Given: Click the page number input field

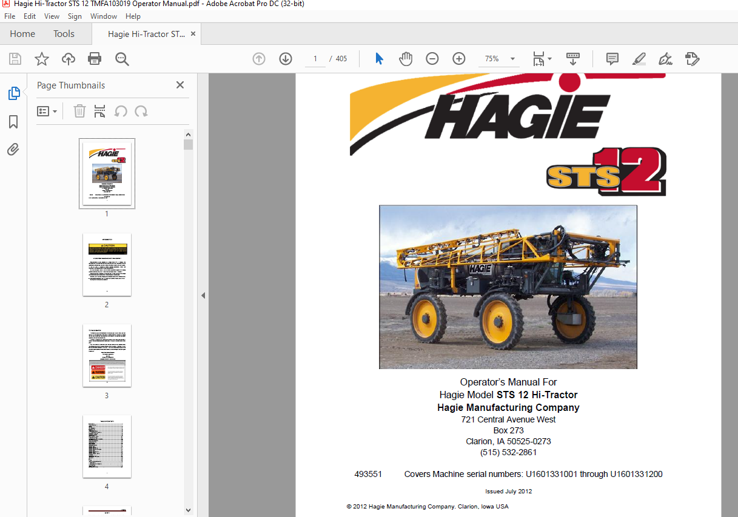Looking at the screenshot, I should pos(315,59).
